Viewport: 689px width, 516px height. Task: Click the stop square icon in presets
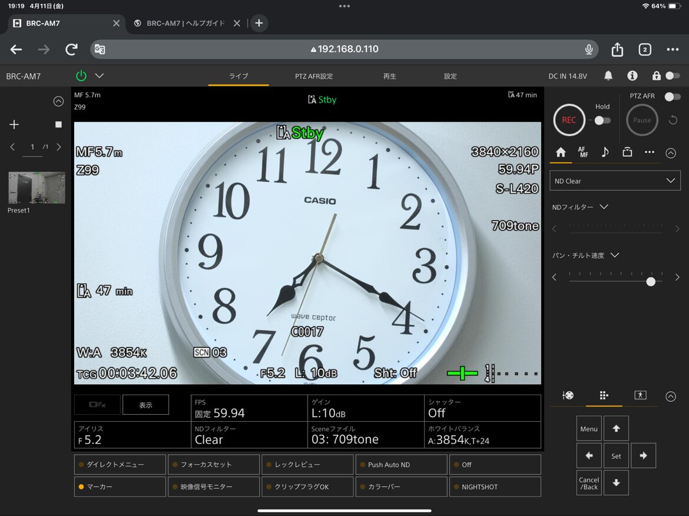(58, 125)
